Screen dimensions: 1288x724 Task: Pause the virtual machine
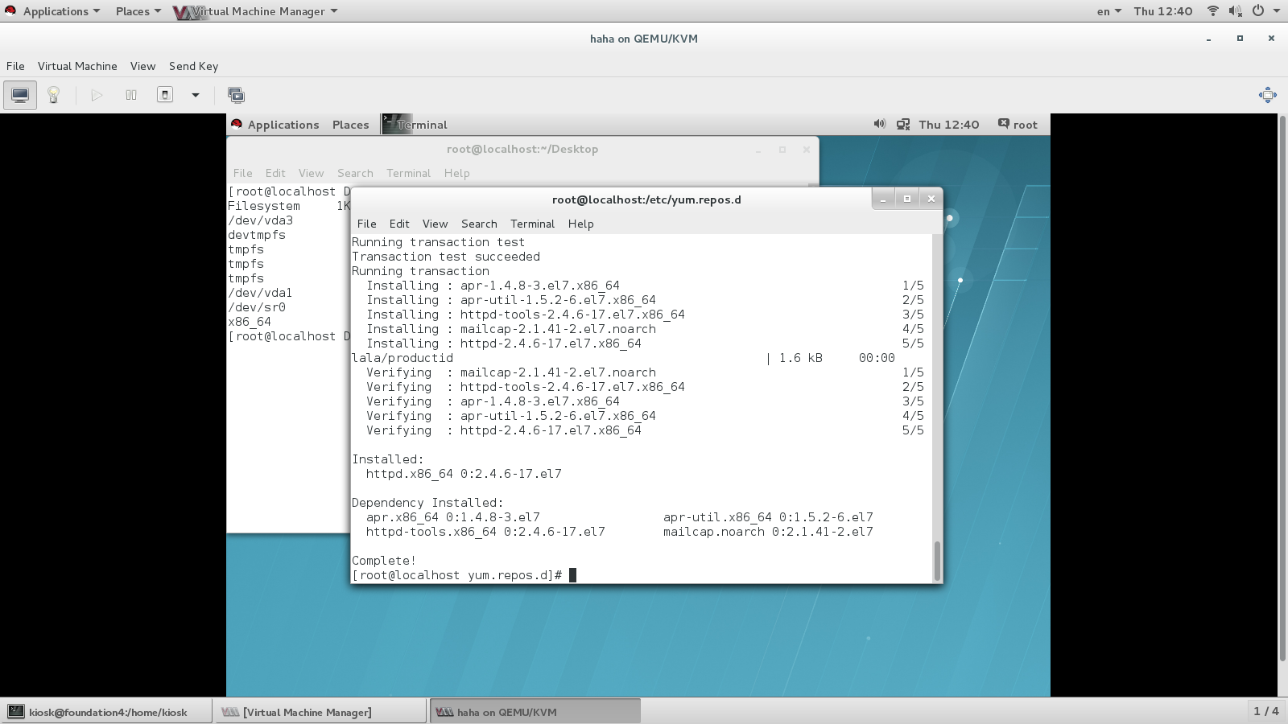tap(131, 95)
